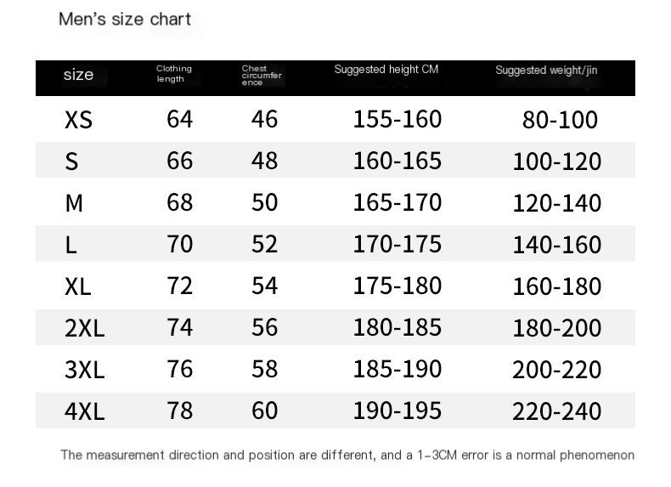The image size is (671, 487).
Task: Select chest circumference value 52
Action: tap(265, 245)
